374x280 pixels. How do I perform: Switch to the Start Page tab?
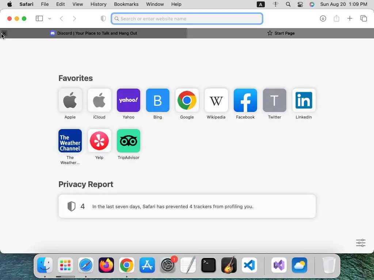click(280, 33)
